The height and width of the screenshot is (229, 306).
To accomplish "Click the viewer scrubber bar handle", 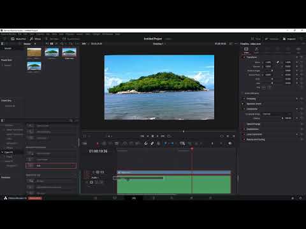I will point(184,132).
